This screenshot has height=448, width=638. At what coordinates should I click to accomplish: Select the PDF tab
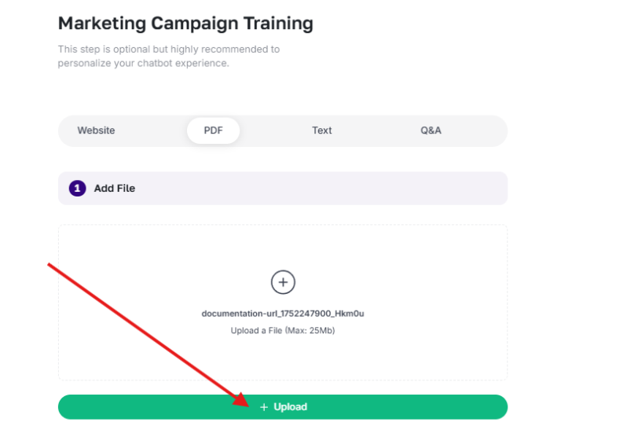pyautogui.click(x=213, y=130)
